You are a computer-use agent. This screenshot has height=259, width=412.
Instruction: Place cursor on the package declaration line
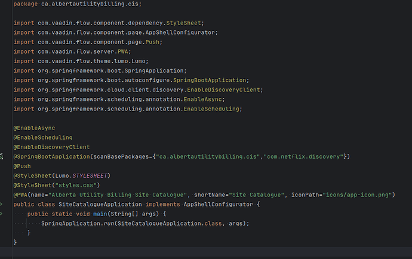click(x=78, y=4)
